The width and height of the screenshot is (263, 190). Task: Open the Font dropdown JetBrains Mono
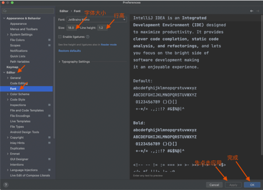[97, 20]
